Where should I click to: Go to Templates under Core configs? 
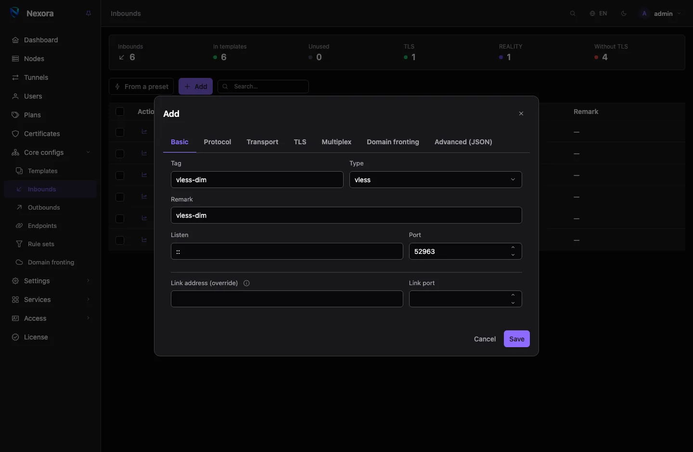(51, 171)
